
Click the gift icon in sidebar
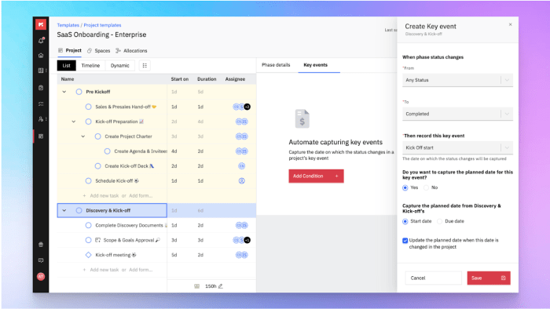click(x=41, y=245)
